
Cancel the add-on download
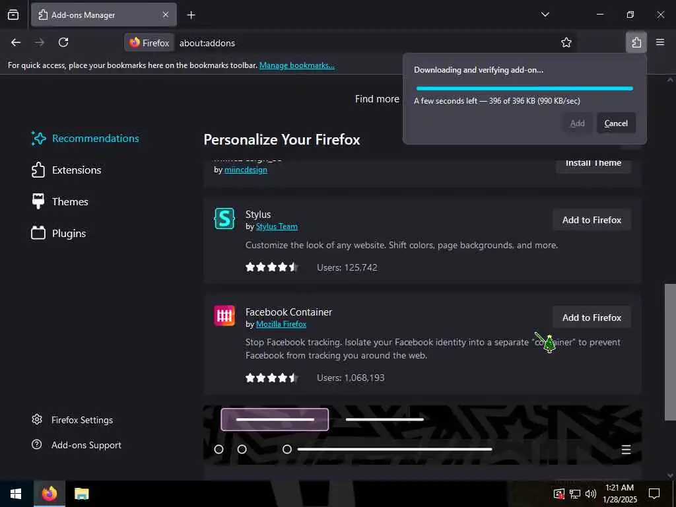coord(616,123)
